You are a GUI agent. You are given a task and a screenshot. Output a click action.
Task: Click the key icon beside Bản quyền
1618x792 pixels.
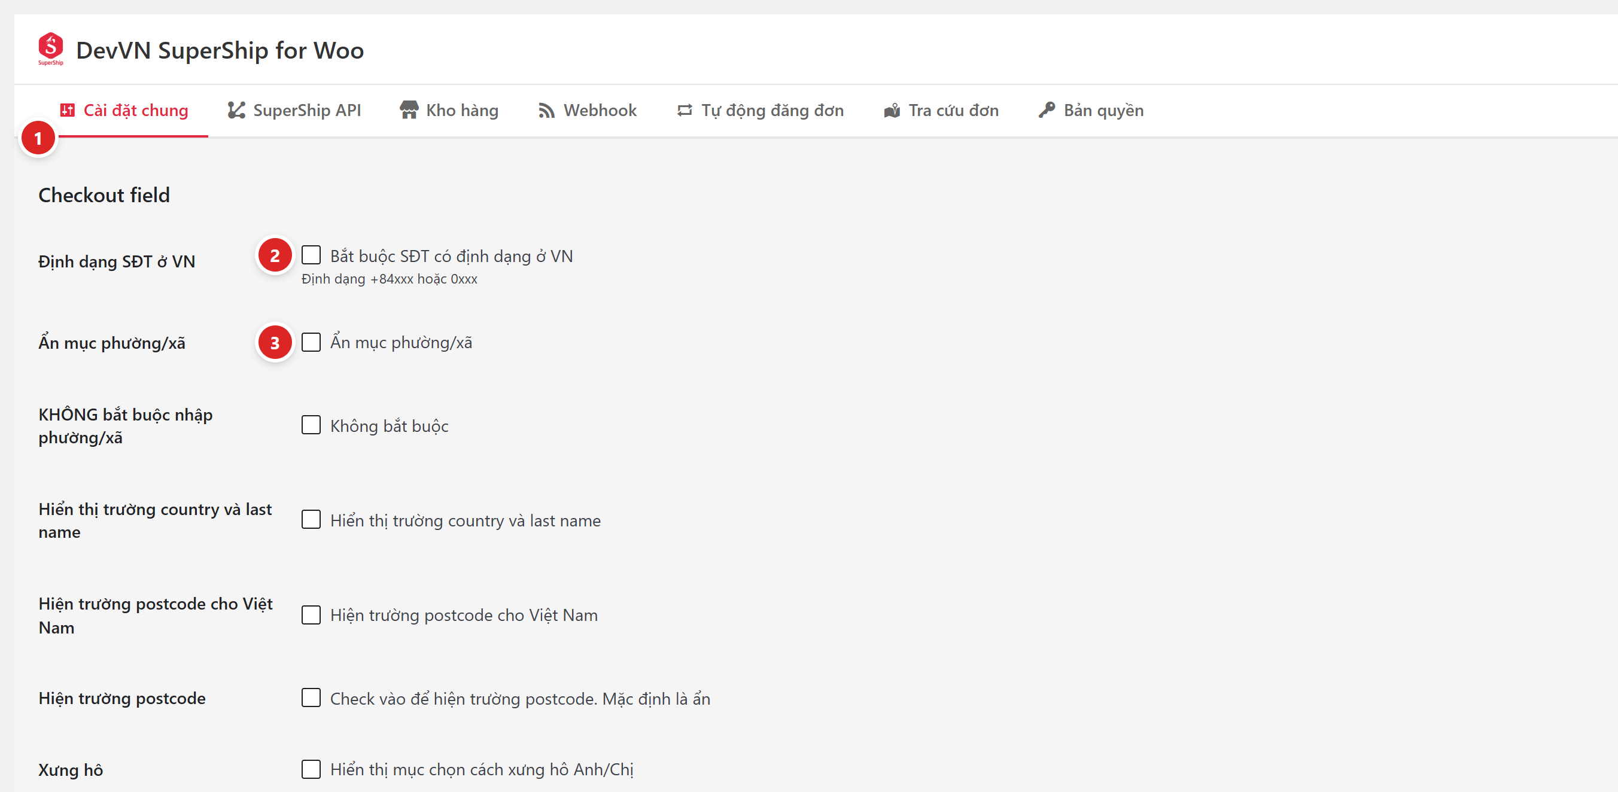pos(1047,111)
